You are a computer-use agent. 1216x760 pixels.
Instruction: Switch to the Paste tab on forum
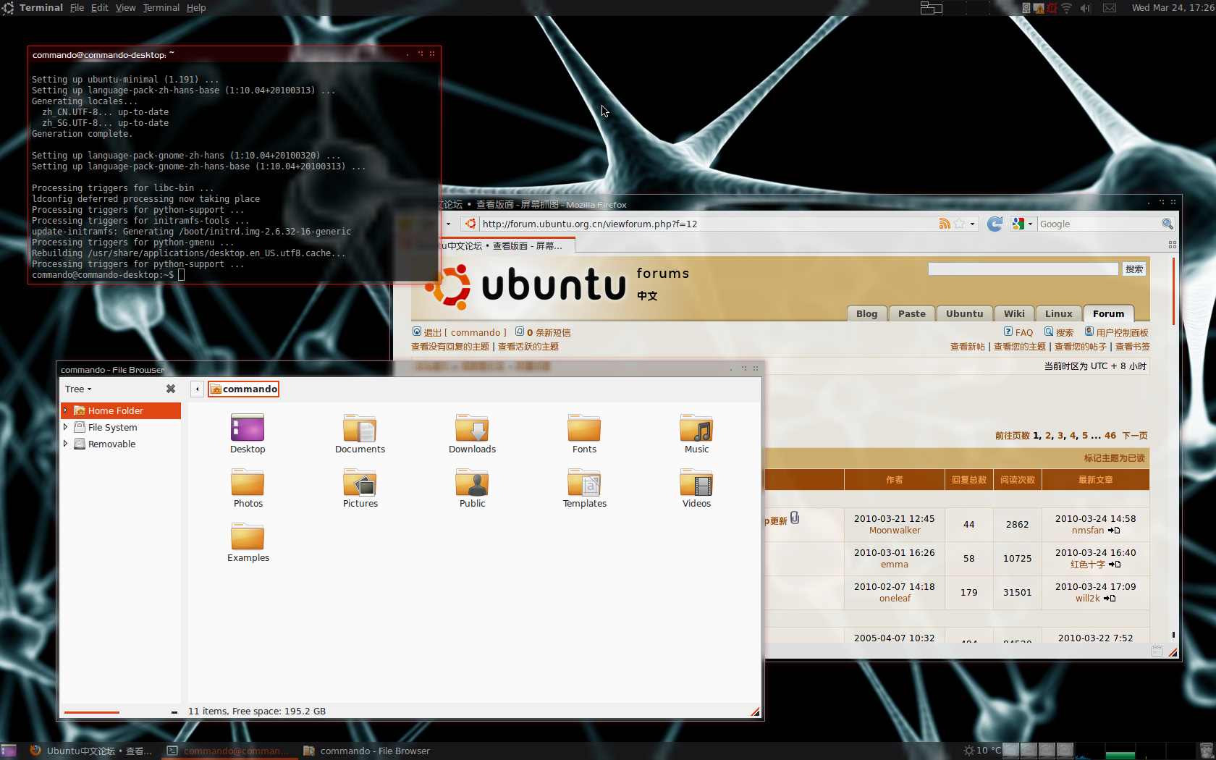point(912,313)
